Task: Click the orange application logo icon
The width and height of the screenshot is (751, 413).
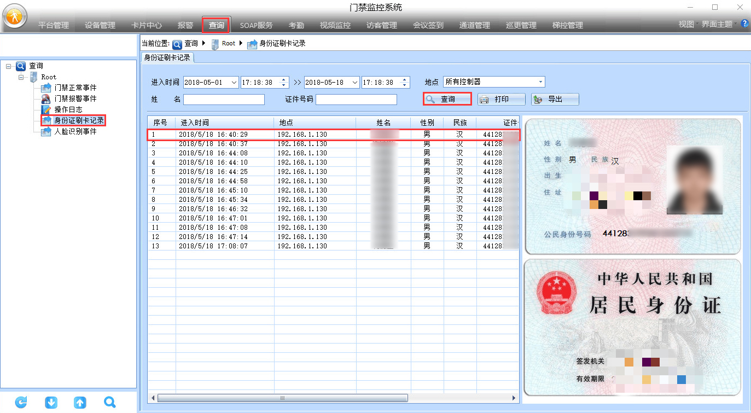Action: click(x=15, y=17)
